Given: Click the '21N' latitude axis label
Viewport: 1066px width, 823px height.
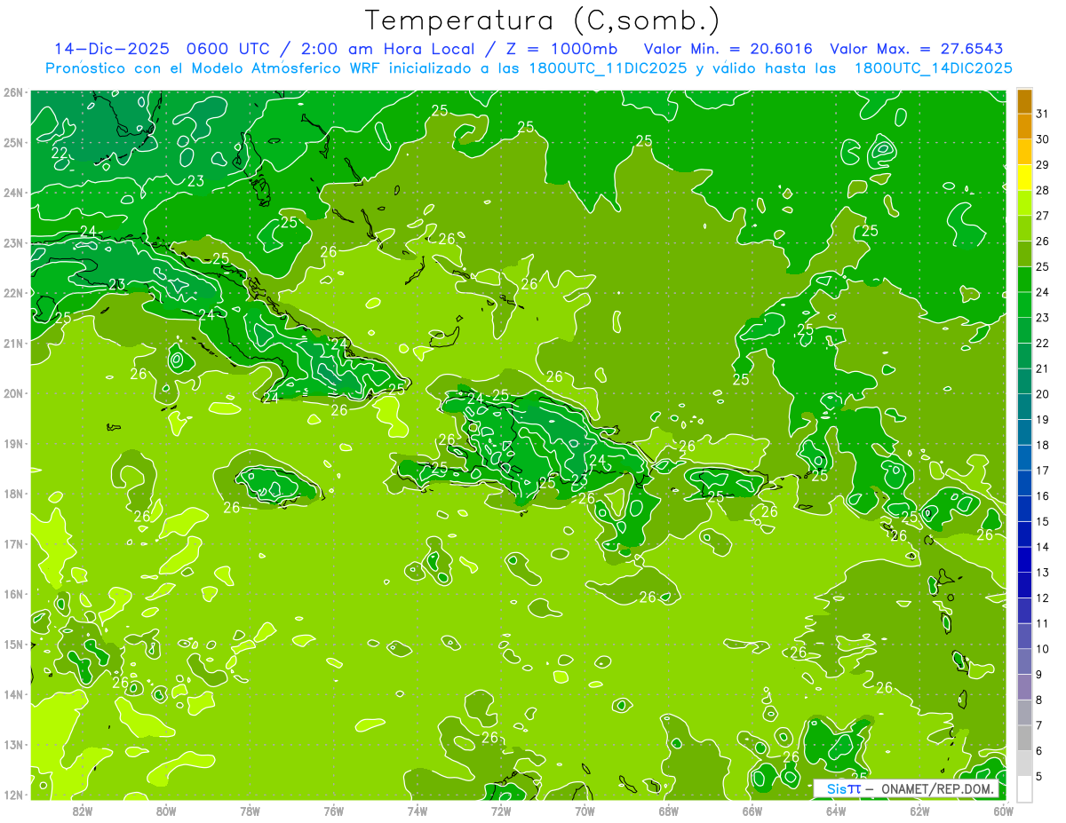Looking at the screenshot, I should coord(13,343).
